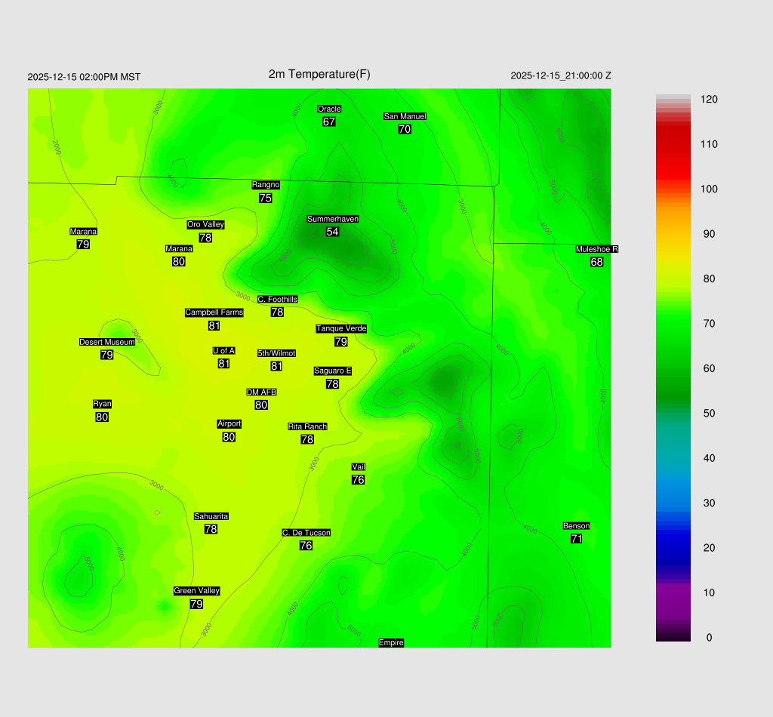Click the Oro Valley station label
Screen dimensions: 773x717
205,224
